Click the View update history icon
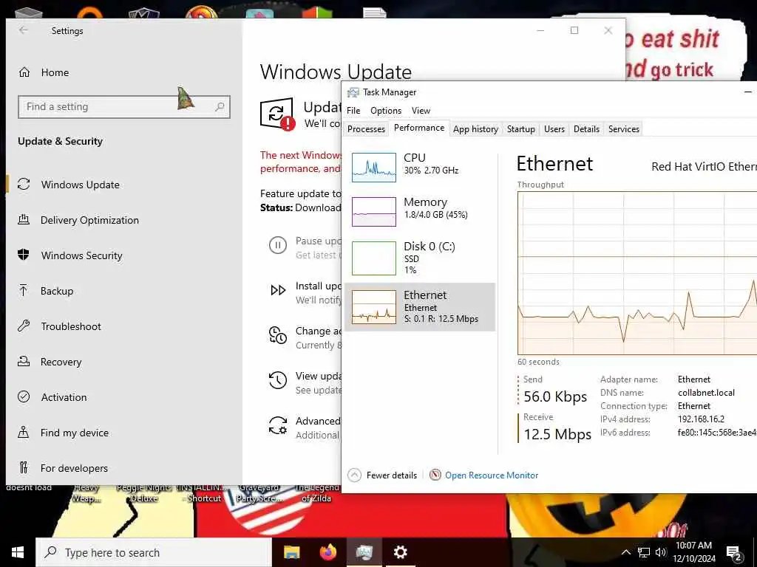 278,380
